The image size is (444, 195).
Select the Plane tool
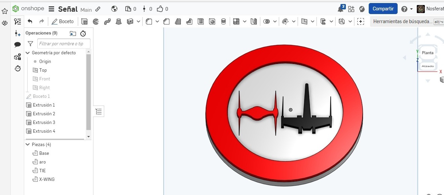click(304, 21)
